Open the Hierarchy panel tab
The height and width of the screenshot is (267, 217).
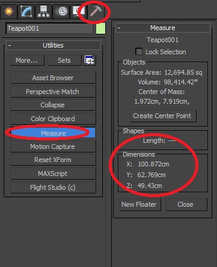tap(43, 11)
